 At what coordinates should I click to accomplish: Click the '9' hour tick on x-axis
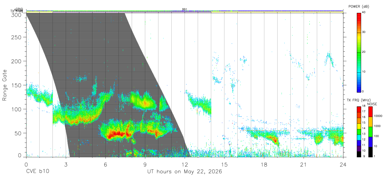[145, 165]
